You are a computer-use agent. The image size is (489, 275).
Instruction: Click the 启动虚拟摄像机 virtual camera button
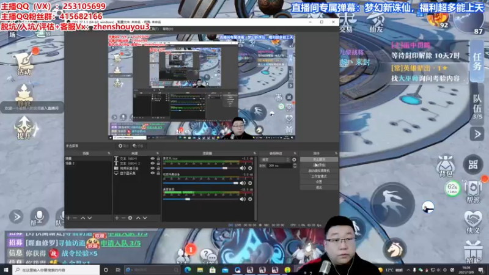coord(319,170)
